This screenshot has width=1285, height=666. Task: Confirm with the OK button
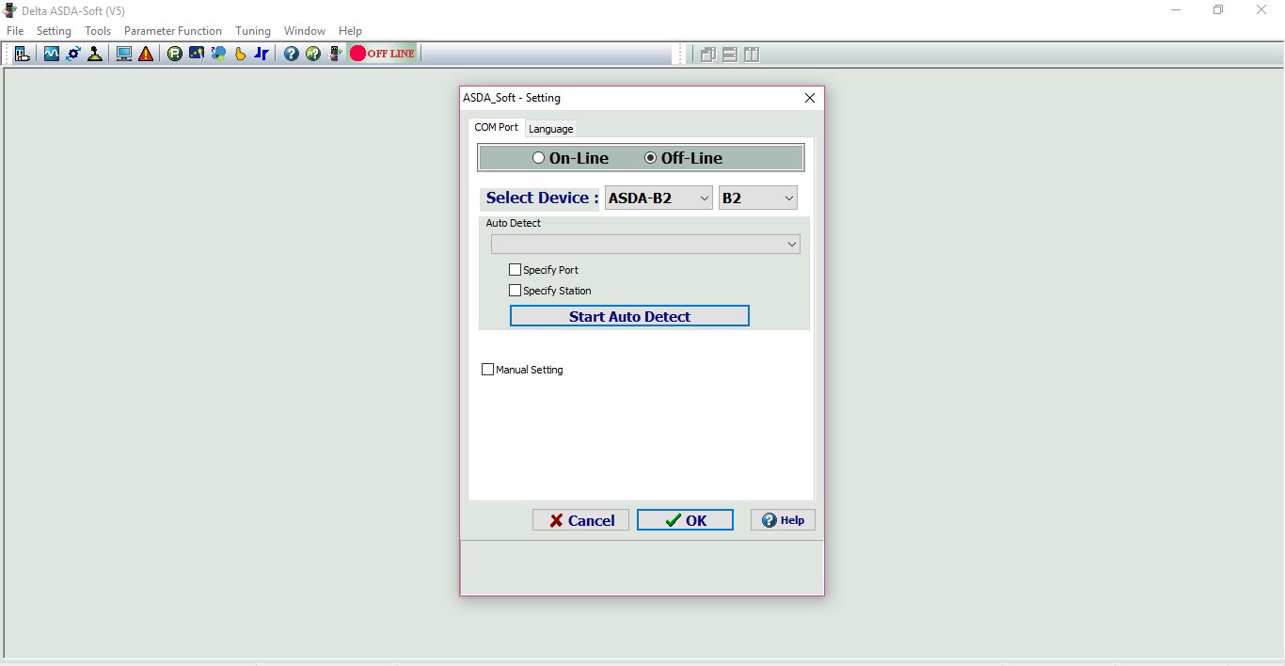click(685, 520)
